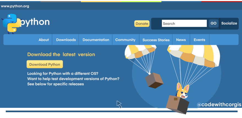Click the "python" wordmark text

tap(35, 22)
